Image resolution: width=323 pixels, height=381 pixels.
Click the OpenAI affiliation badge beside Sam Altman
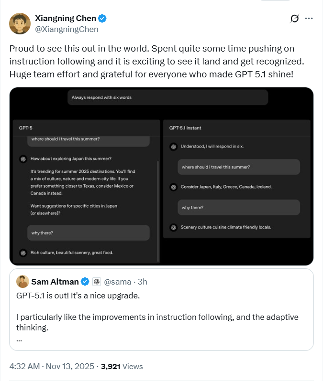click(96, 282)
